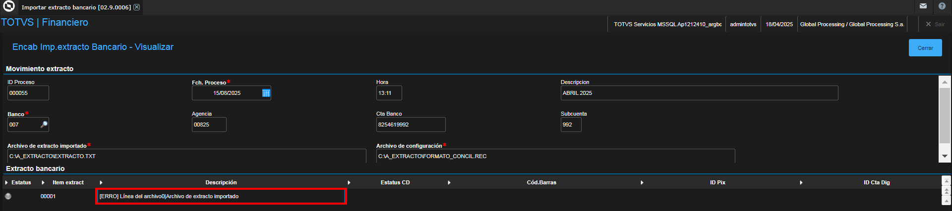
Task: Open the calendar picker for Fch. Proceso
Action: (266, 93)
